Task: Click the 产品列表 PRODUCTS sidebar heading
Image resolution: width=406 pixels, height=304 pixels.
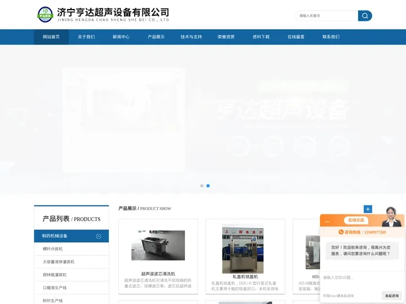Action: 72,219
